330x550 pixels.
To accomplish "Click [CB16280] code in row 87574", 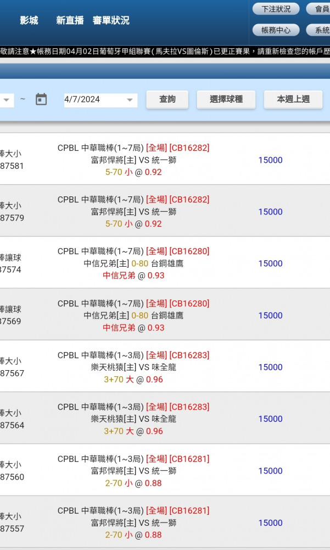I will (x=189, y=251).
